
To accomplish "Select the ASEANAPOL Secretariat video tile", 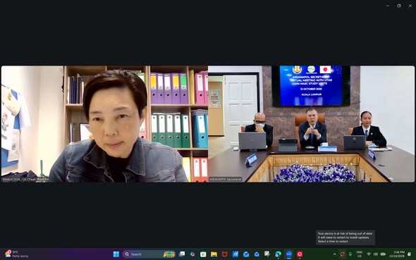I will pos(311,124).
